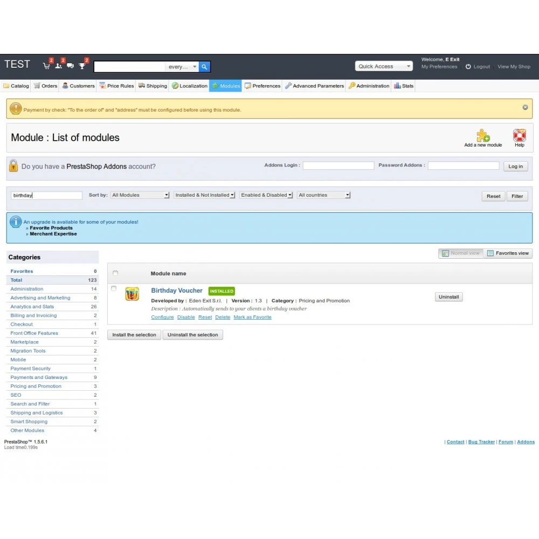
Task: Click the Birthday Voucher module icon
Action: point(132,294)
